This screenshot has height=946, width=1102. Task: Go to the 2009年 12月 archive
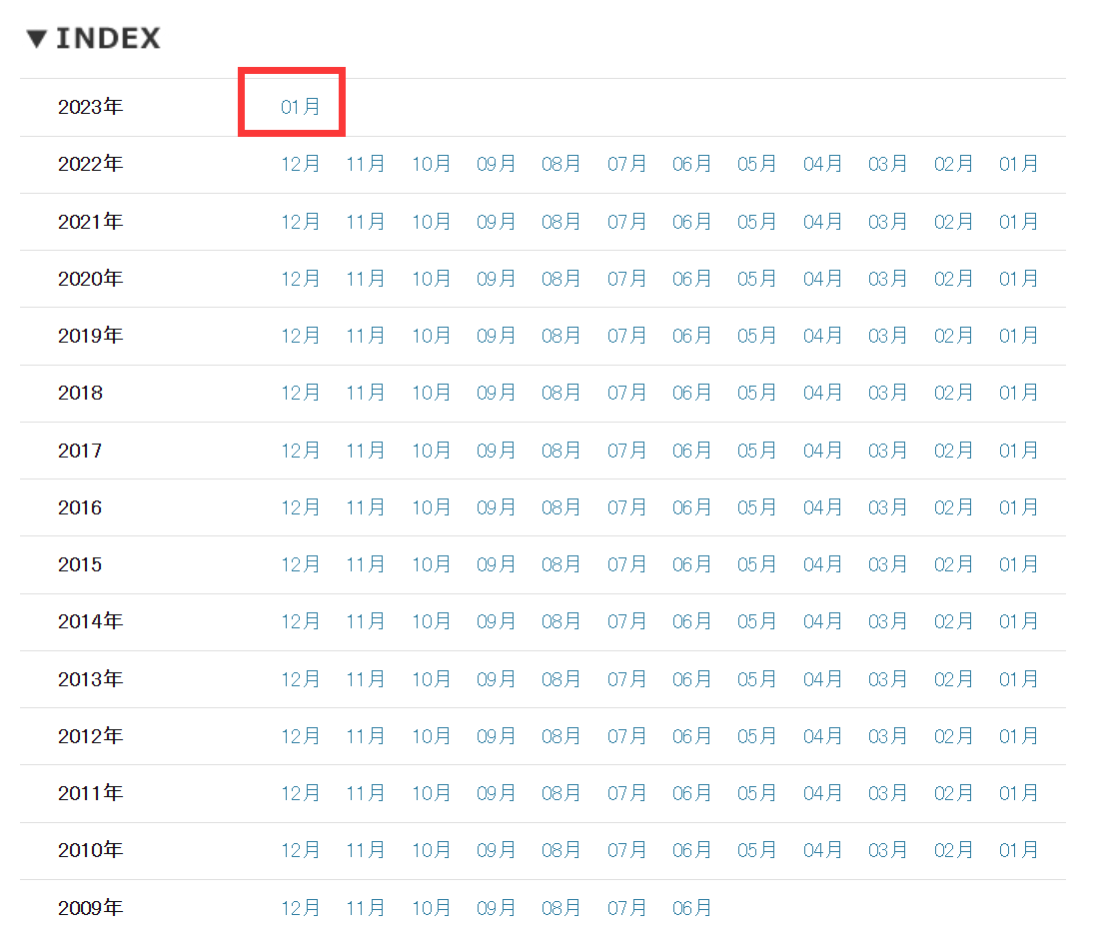pyautogui.click(x=300, y=908)
